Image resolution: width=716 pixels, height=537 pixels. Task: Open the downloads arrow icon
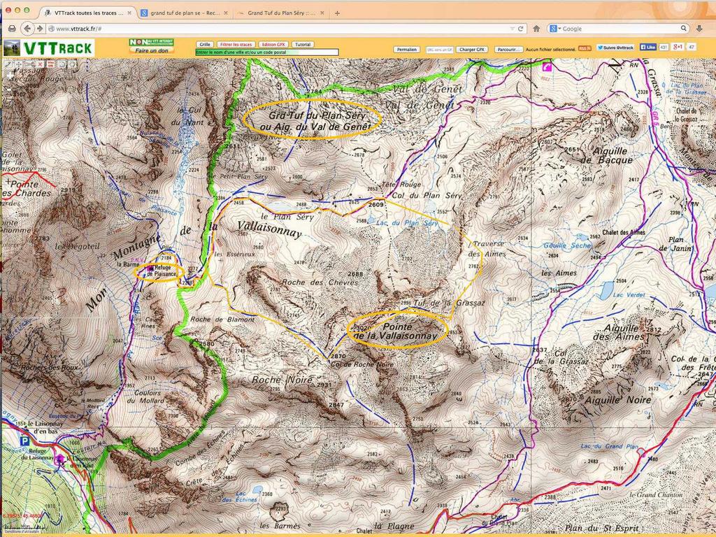click(x=699, y=29)
